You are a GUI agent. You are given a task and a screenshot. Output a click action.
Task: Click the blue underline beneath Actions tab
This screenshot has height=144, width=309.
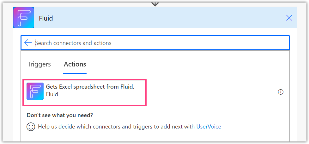coord(75,74)
